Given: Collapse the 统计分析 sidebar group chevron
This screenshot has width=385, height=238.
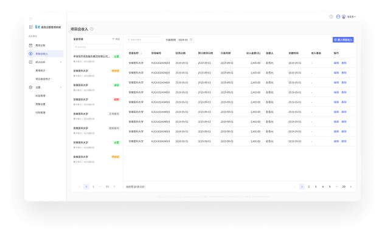Looking at the screenshot, I should (61, 63).
